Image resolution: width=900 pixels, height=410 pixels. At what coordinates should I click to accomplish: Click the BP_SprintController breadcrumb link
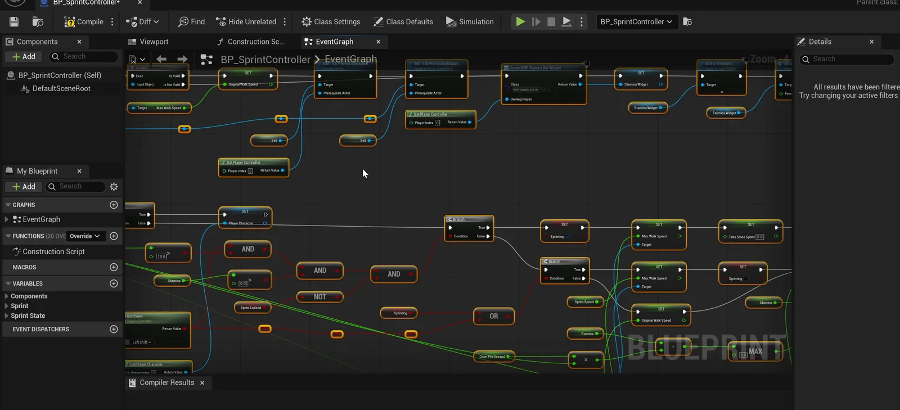(x=265, y=60)
